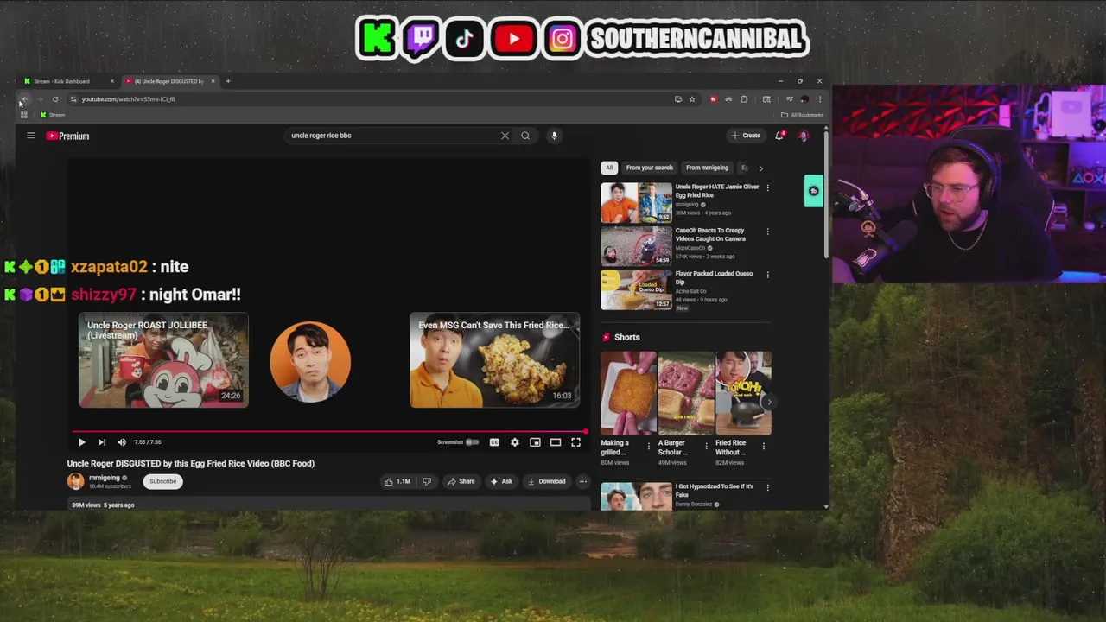Open the Loaded Queso Dip thumbnail
The width and height of the screenshot is (1106, 622).
(636, 289)
